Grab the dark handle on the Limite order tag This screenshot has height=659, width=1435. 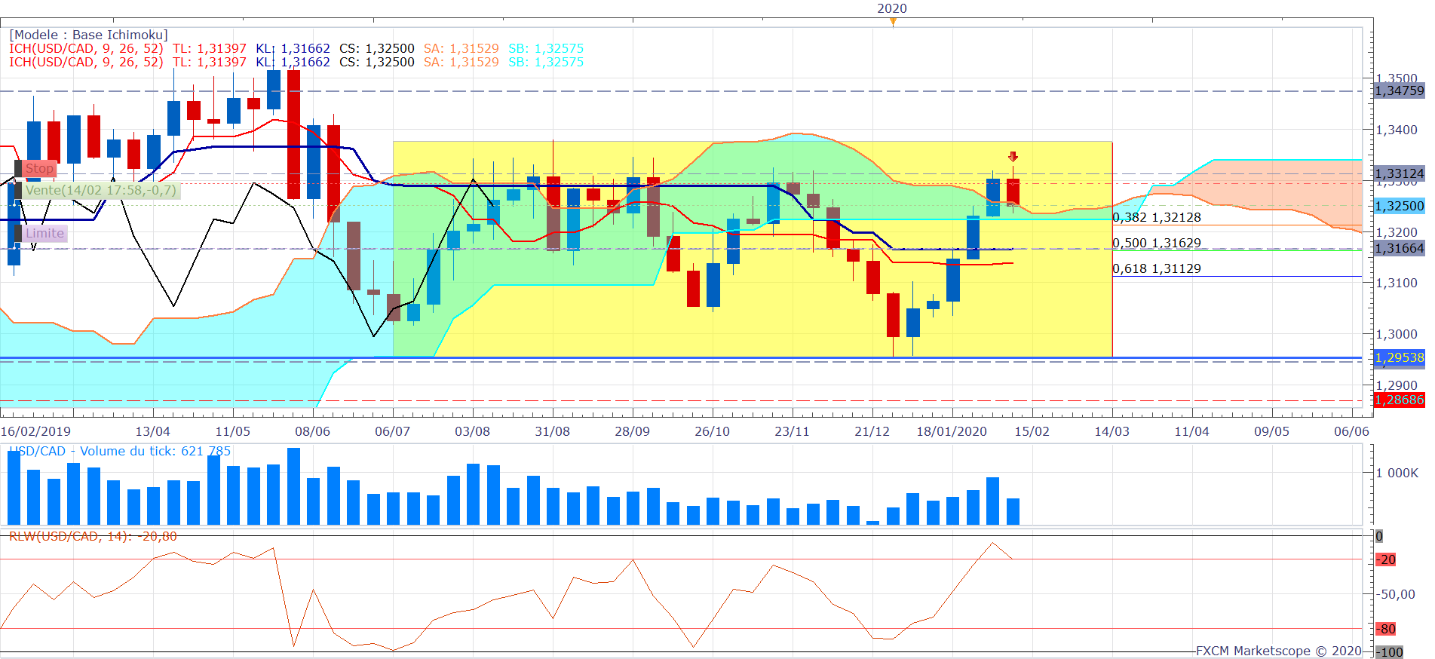[18, 233]
